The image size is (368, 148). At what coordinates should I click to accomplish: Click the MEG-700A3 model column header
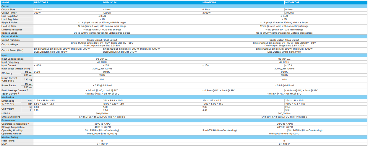[x=41, y=3]
